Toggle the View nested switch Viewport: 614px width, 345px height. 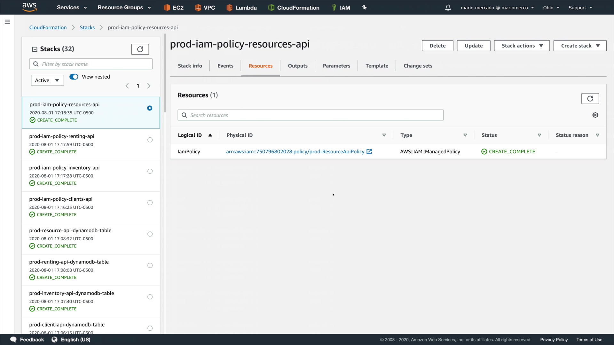pyautogui.click(x=74, y=77)
